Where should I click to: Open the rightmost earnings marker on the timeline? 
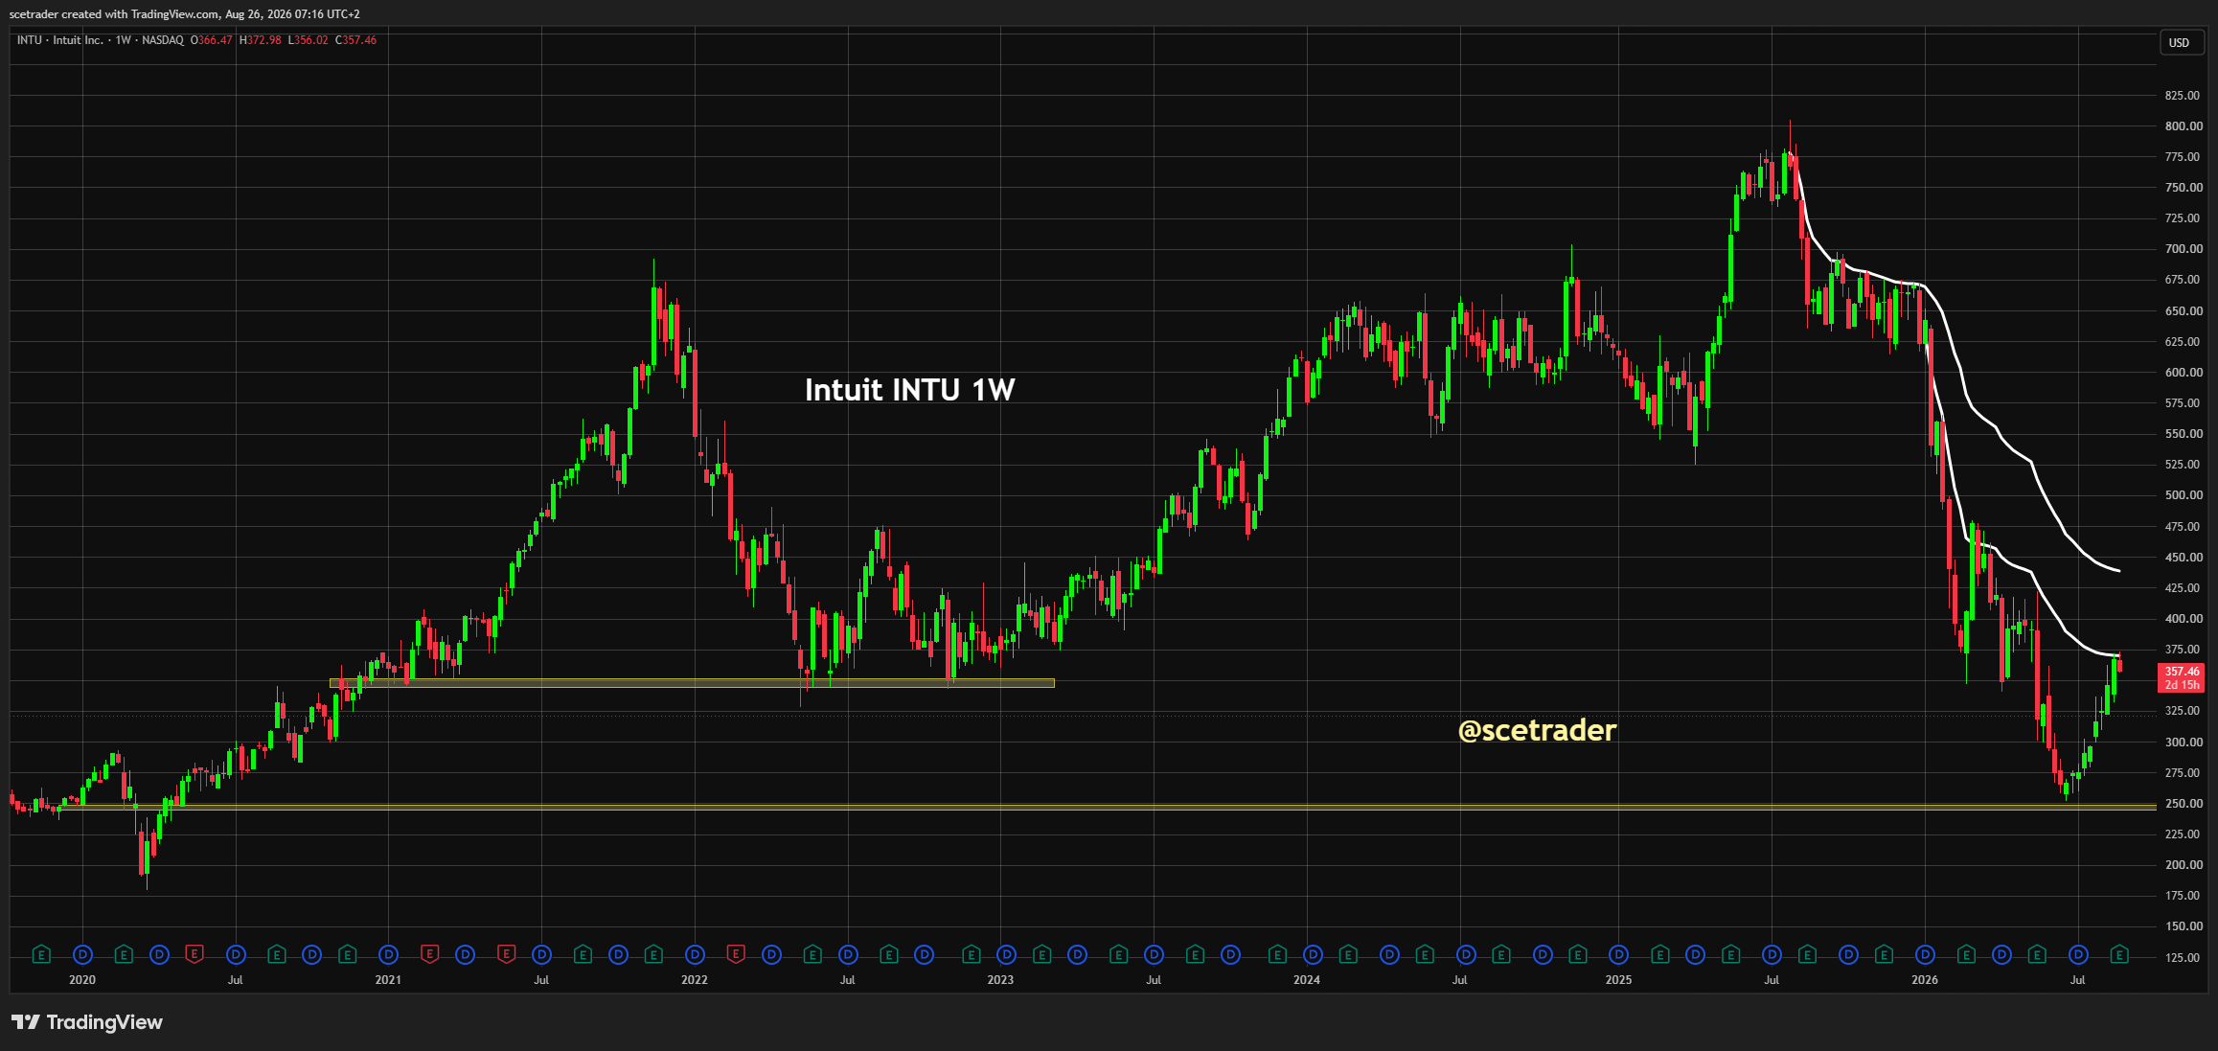pos(2119,954)
